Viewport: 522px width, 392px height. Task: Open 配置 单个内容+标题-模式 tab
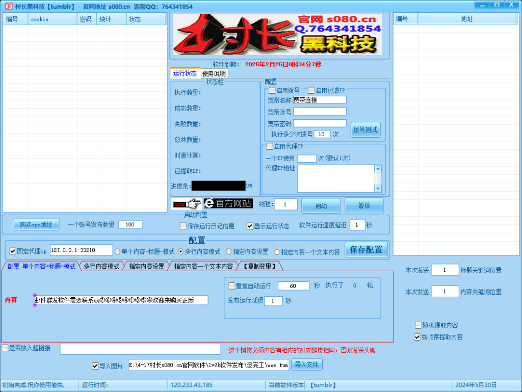[x=41, y=266]
